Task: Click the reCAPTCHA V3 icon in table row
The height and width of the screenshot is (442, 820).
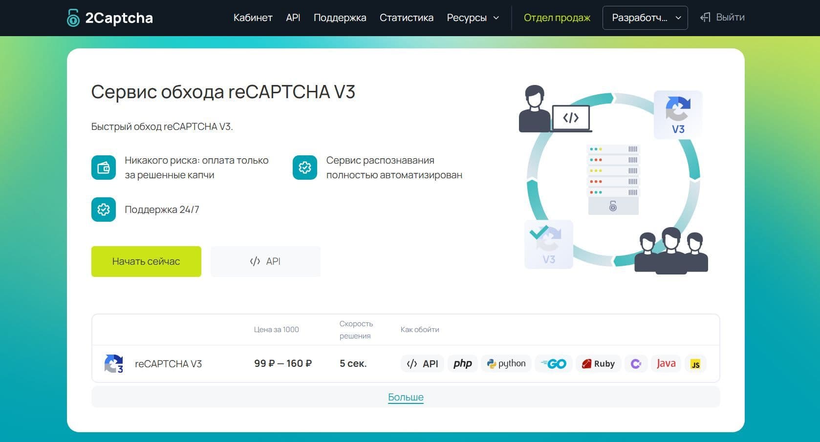Action: click(114, 364)
